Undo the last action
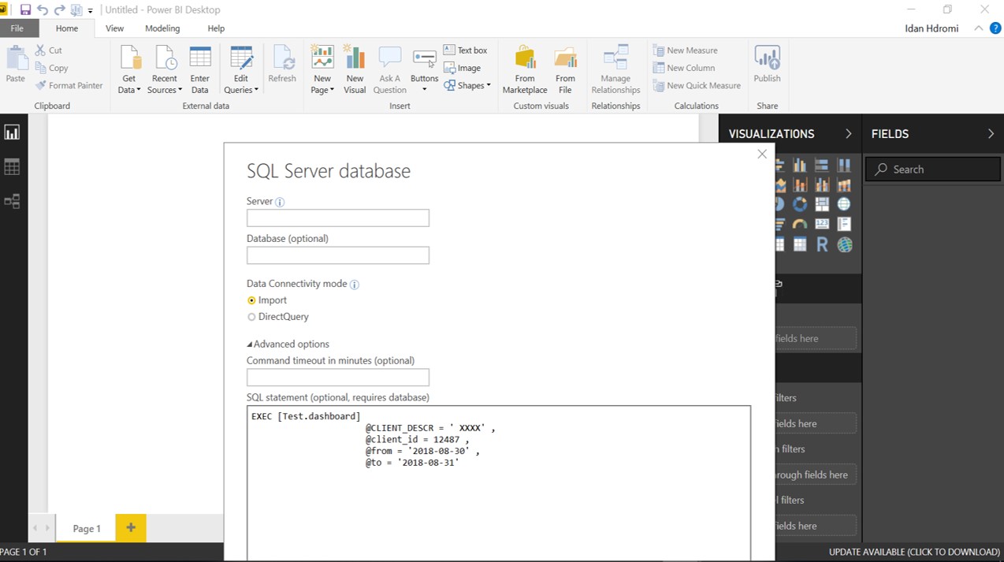Image resolution: width=1004 pixels, height=562 pixels. [43, 10]
